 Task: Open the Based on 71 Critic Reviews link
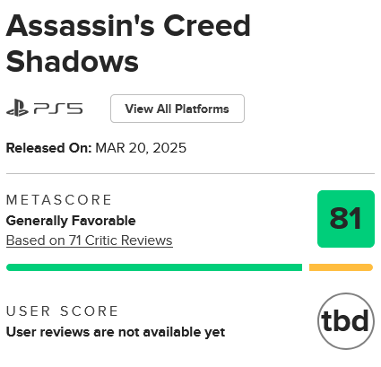[90, 240]
